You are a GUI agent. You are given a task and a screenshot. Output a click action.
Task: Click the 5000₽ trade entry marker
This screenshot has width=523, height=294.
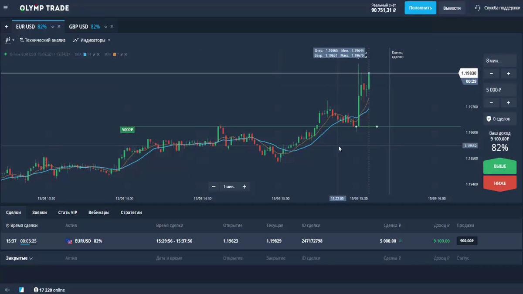click(128, 130)
